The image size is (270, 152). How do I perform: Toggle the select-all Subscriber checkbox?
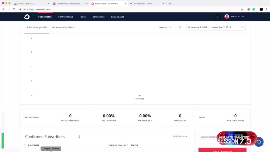[x=25, y=145]
